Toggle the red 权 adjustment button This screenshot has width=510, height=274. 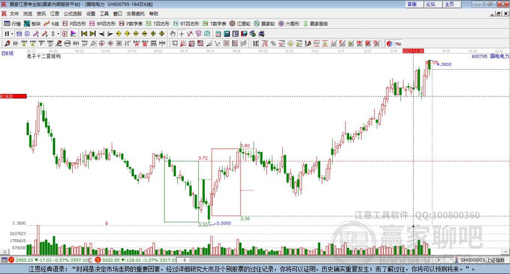(x=65, y=34)
